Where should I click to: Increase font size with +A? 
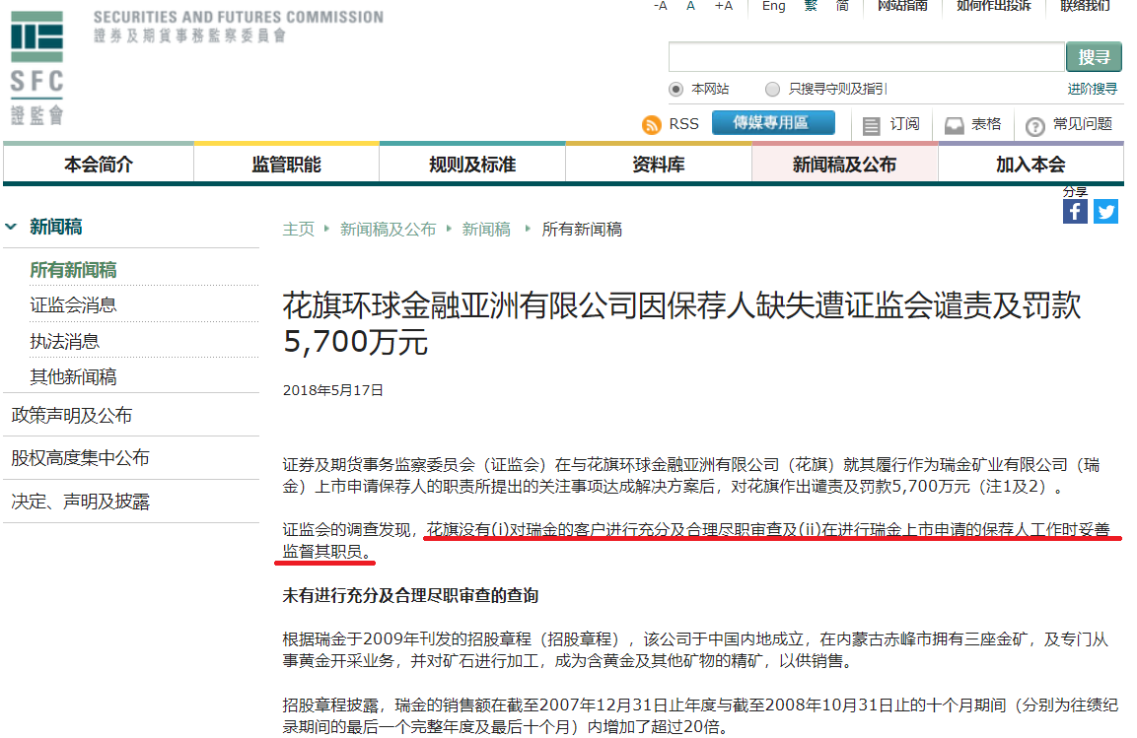(723, 6)
